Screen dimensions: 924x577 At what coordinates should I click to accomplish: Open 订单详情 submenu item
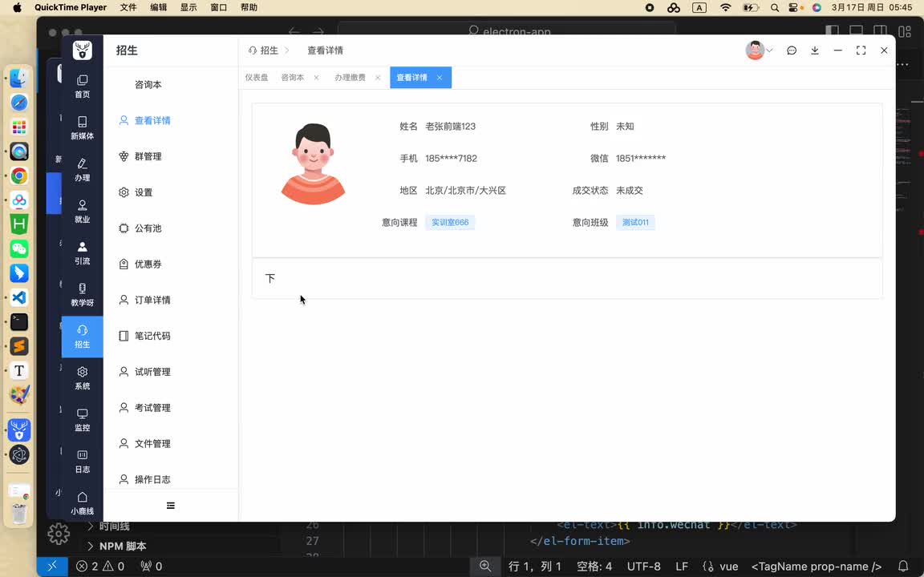click(152, 301)
